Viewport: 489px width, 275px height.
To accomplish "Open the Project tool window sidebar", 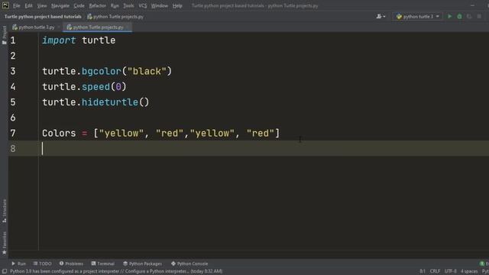I will [4, 35].
